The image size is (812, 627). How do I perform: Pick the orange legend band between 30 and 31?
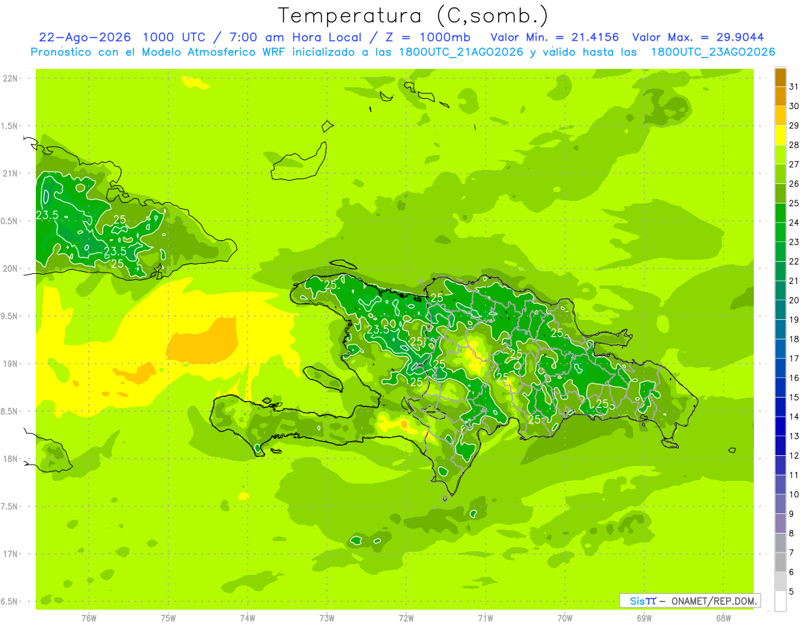point(780,96)
